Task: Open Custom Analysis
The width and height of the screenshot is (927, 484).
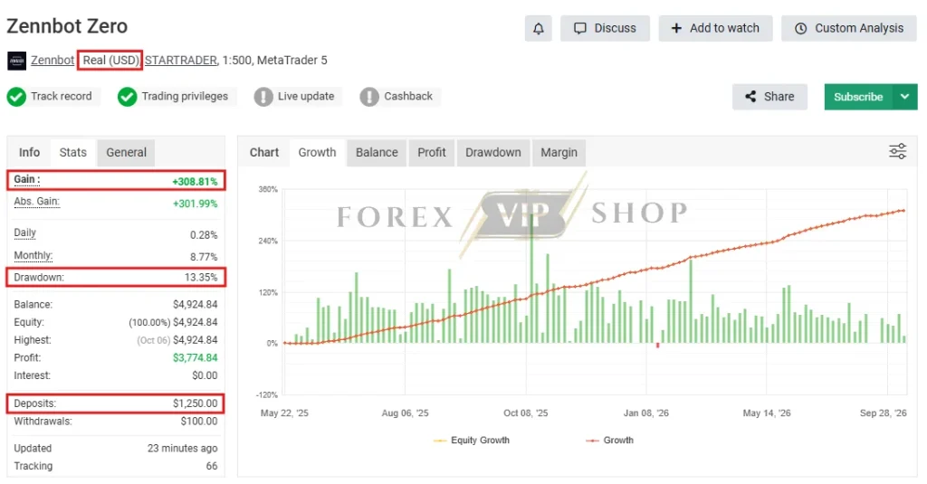Action: [849, 28]
